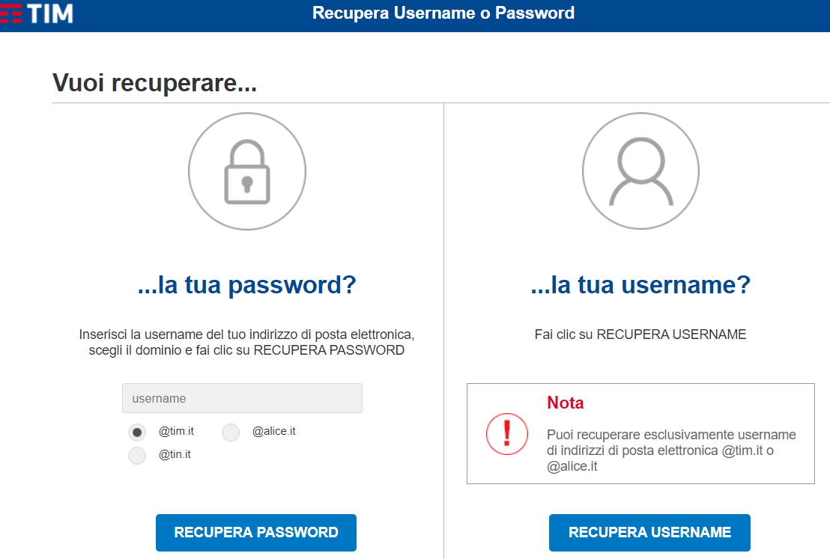Click the TIM logo in the header

tap(39, 13)
